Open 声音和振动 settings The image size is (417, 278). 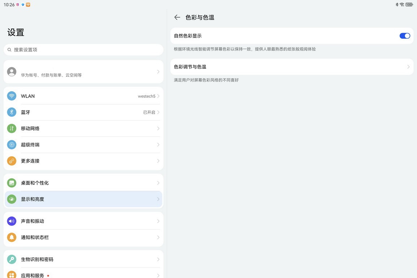(x=84, y=221)
